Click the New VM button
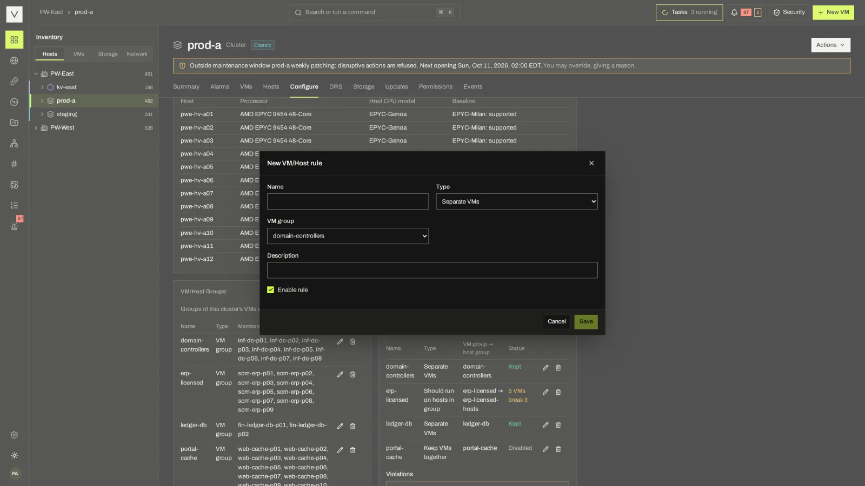The image size is (865, 486). [x=833, y=12]
